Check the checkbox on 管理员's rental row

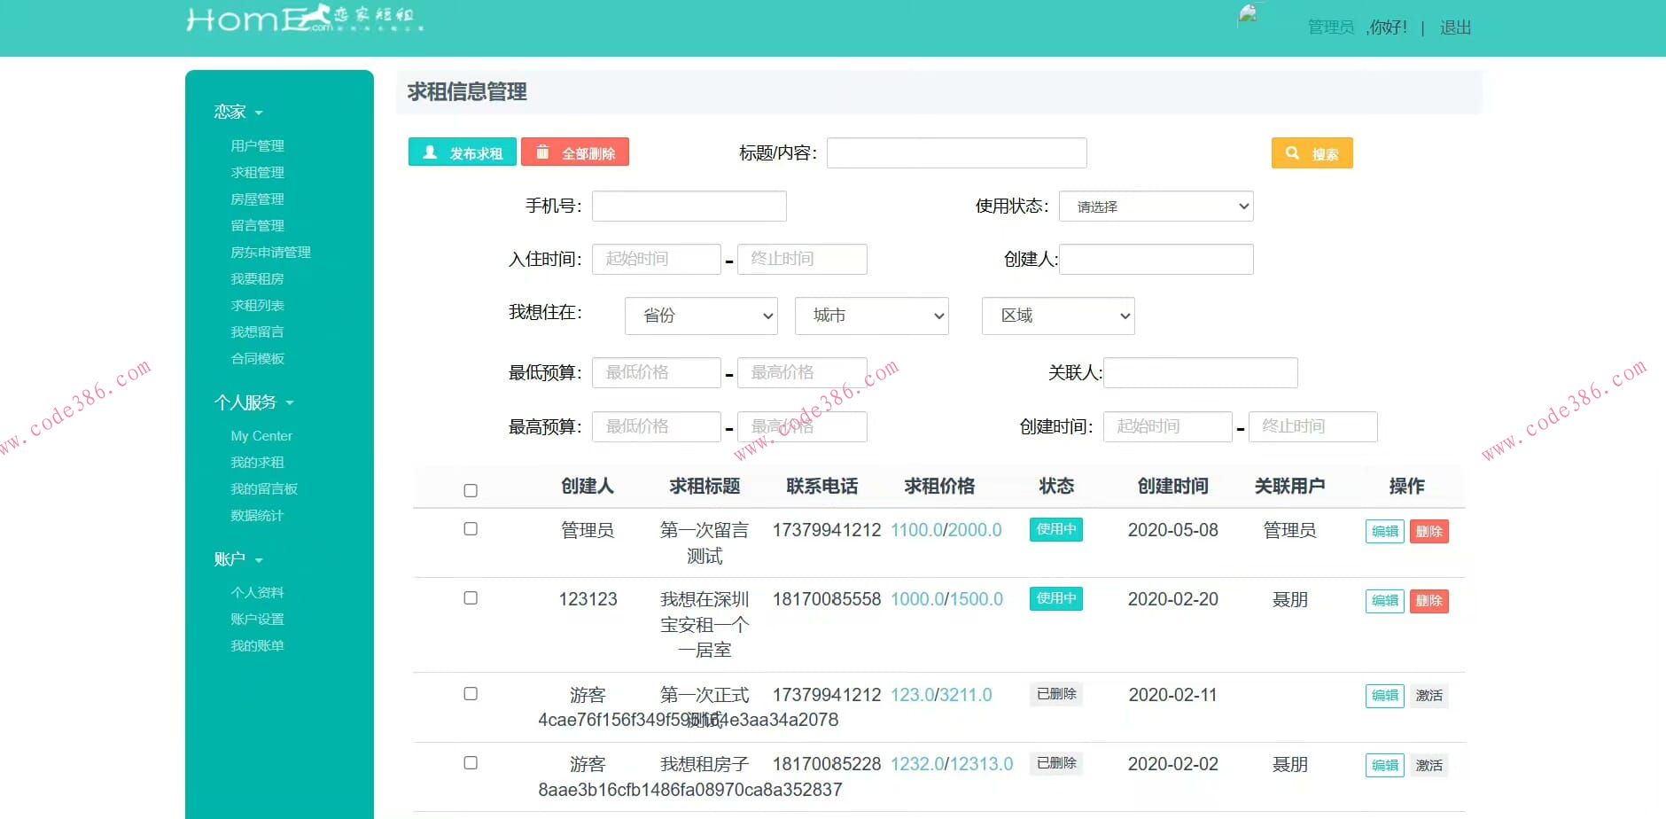(x=471, y=528)
